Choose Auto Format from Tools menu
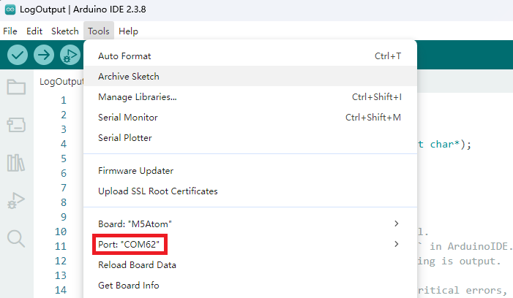The image size is (513, 298). (124, 56)
